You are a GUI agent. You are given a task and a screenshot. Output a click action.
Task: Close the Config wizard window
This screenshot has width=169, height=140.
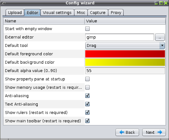[x=166, y=3]
